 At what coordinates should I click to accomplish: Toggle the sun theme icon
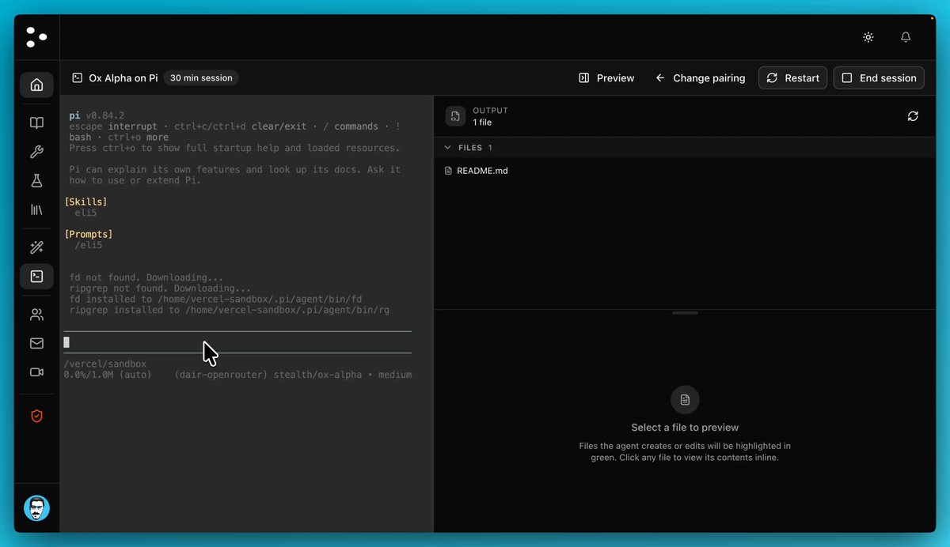coord(868,37)
